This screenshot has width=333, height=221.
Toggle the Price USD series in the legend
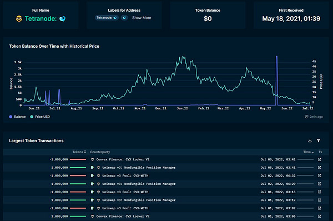coord(40,117)
